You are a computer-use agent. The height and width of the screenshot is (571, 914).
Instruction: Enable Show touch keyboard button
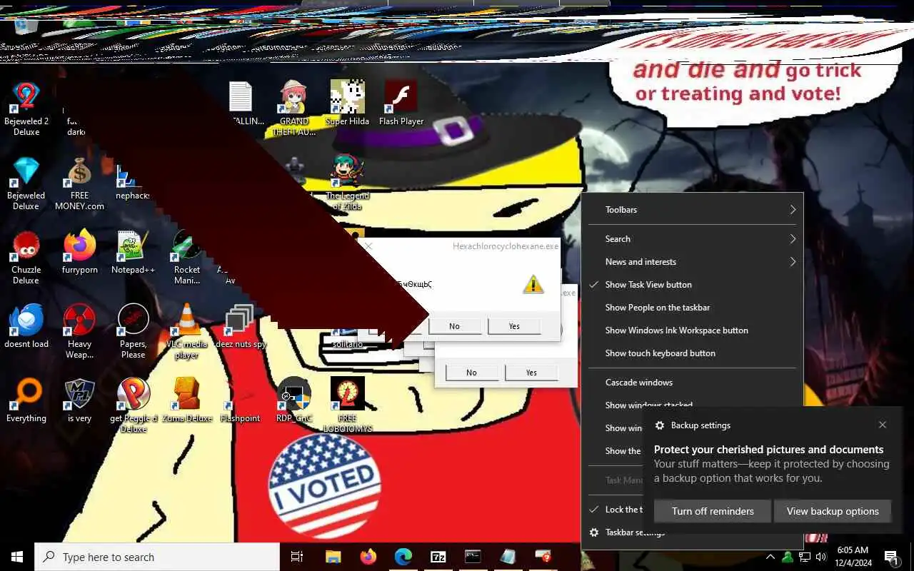[x=692, y=353]
